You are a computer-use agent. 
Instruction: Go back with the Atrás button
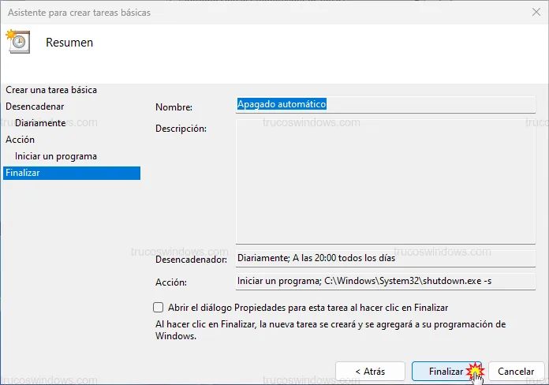(370, 371)
